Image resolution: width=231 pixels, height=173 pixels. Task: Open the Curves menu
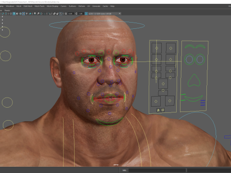click(64, 6)
